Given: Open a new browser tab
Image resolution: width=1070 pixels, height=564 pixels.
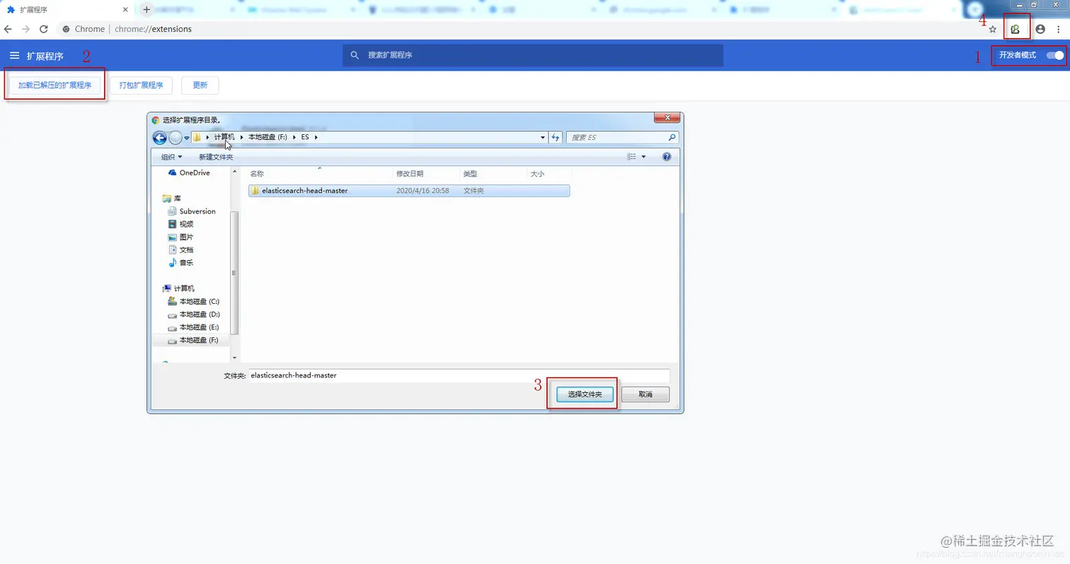Looking at the screenshot, I should coord(146,9).
